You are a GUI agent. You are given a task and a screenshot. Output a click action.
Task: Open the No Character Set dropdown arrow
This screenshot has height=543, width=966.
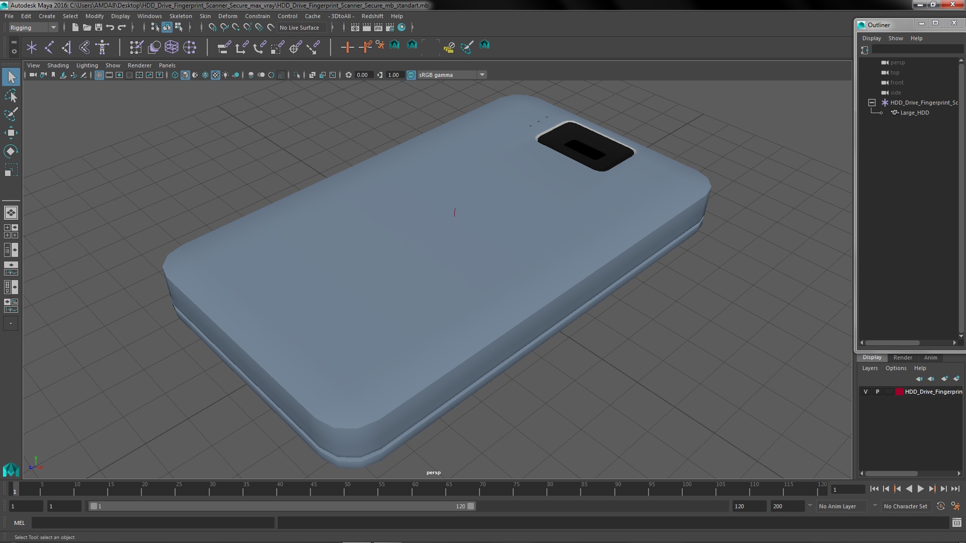point(875,506)
